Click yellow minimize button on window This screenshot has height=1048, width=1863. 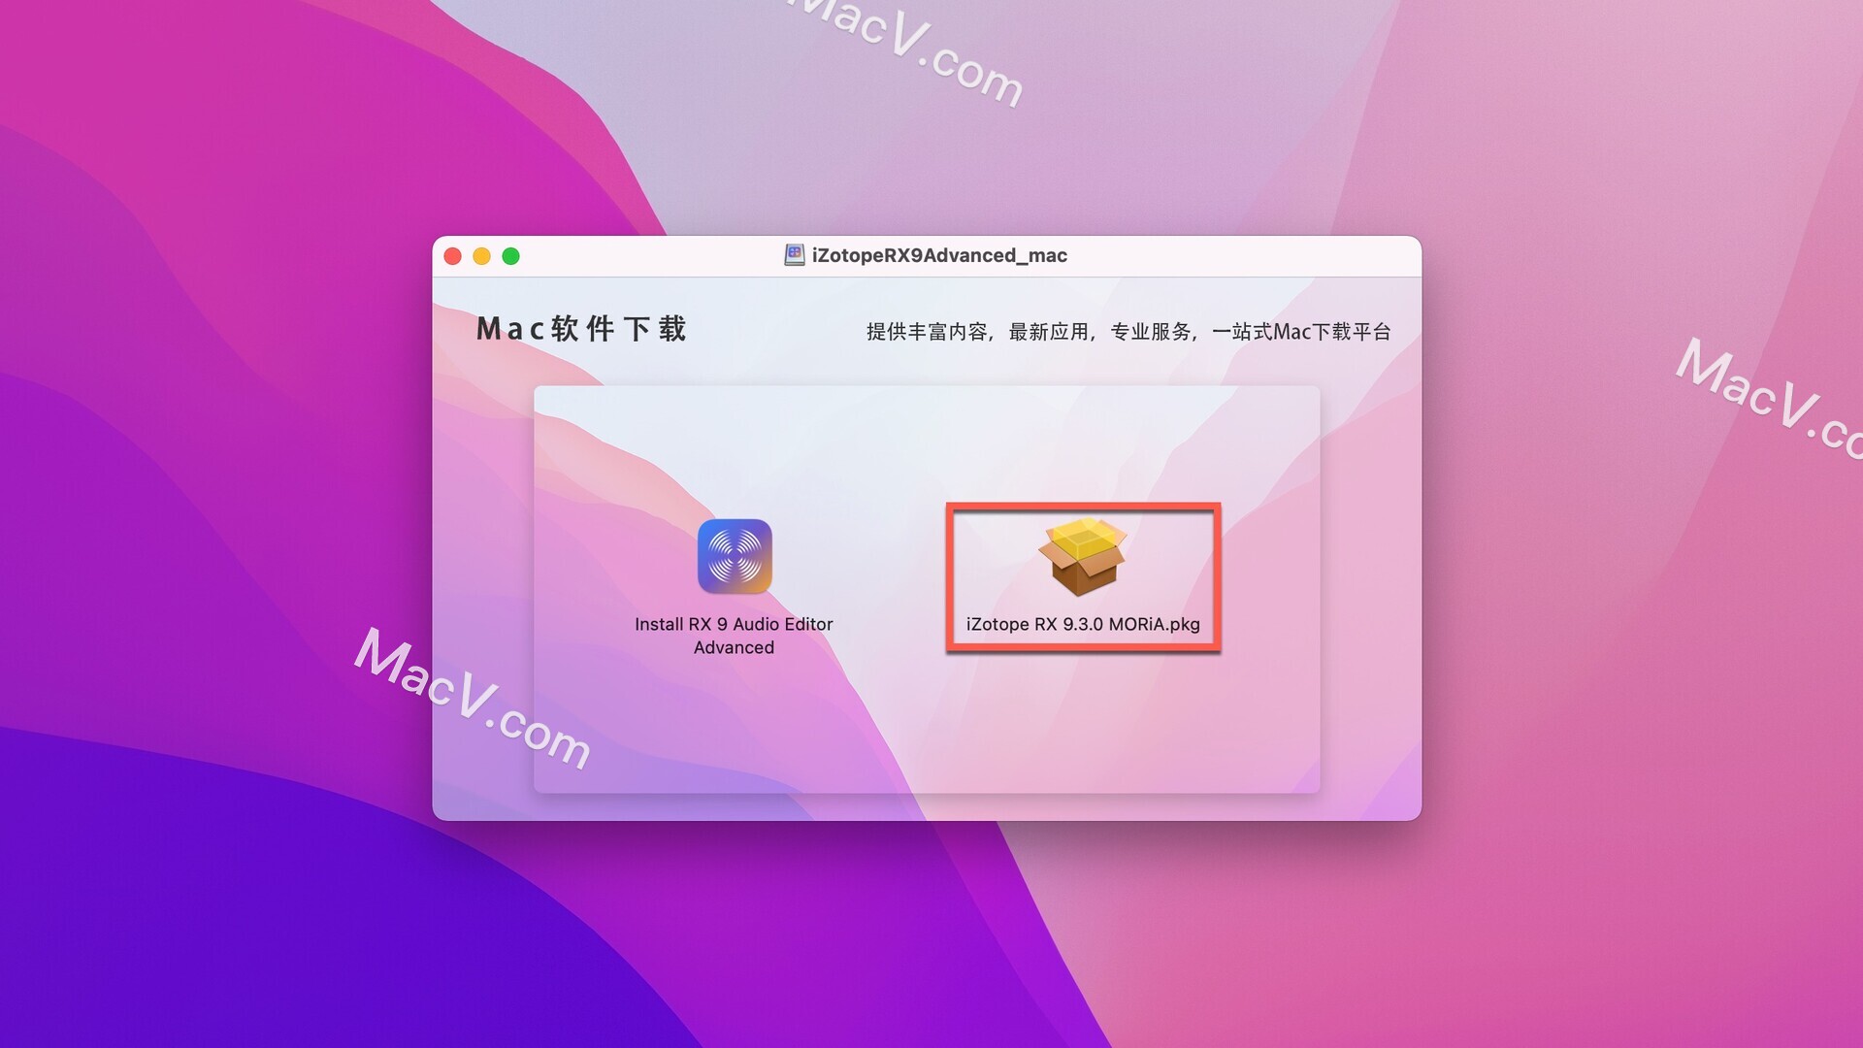[483, 254]
